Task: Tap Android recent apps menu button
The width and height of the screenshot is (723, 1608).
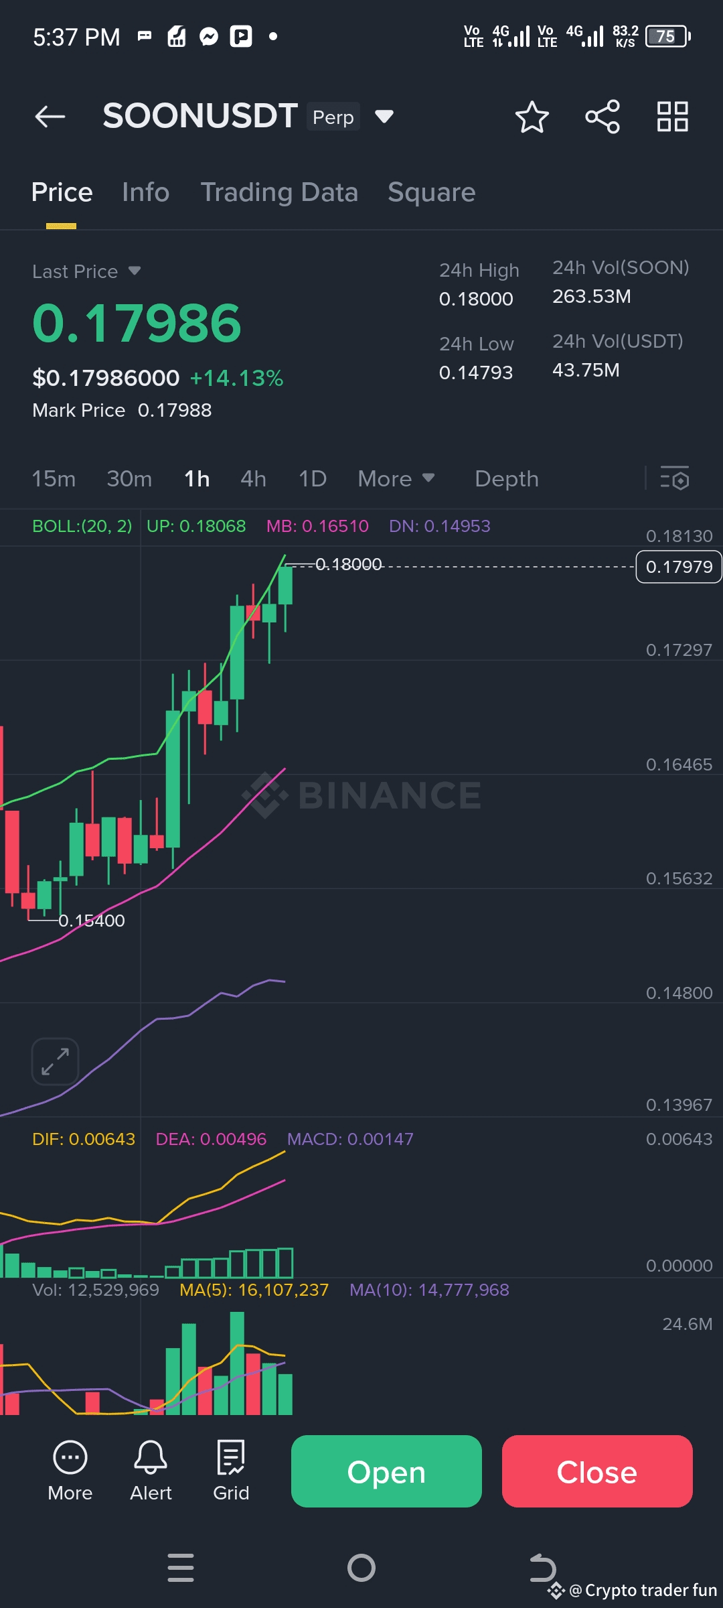Action: [181, 1568]
